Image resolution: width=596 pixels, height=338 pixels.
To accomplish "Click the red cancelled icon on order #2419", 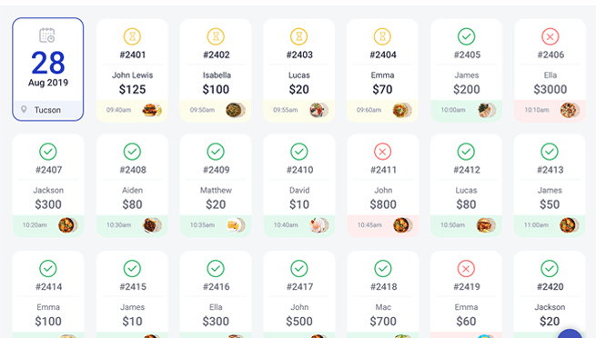I will [467, 269].
